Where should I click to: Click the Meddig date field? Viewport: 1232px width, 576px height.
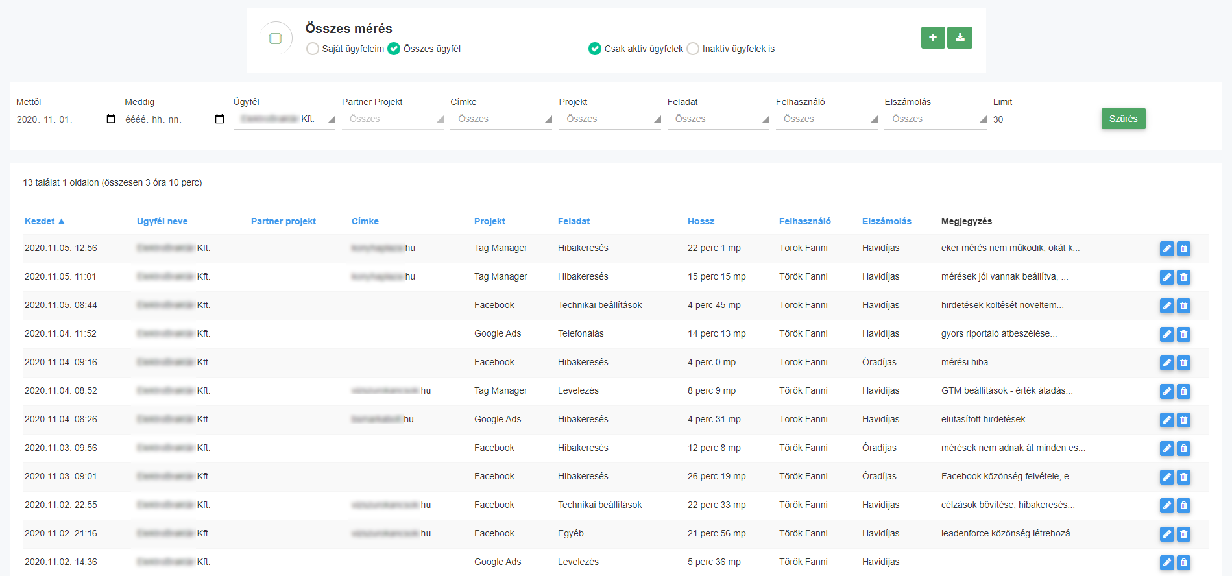175,119
